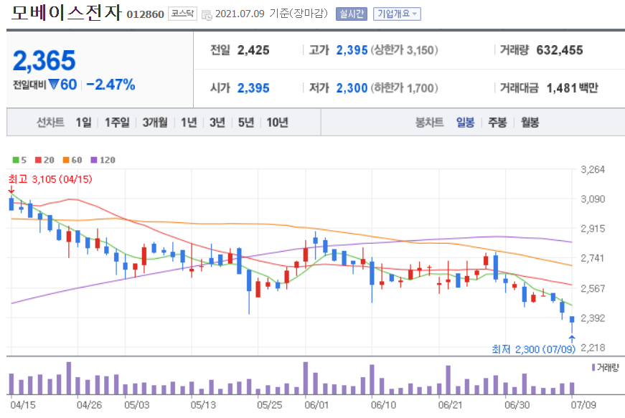625x418 pixels.
Task: Click the 2,741 price axis label
Action: click(x=593, y=258)
